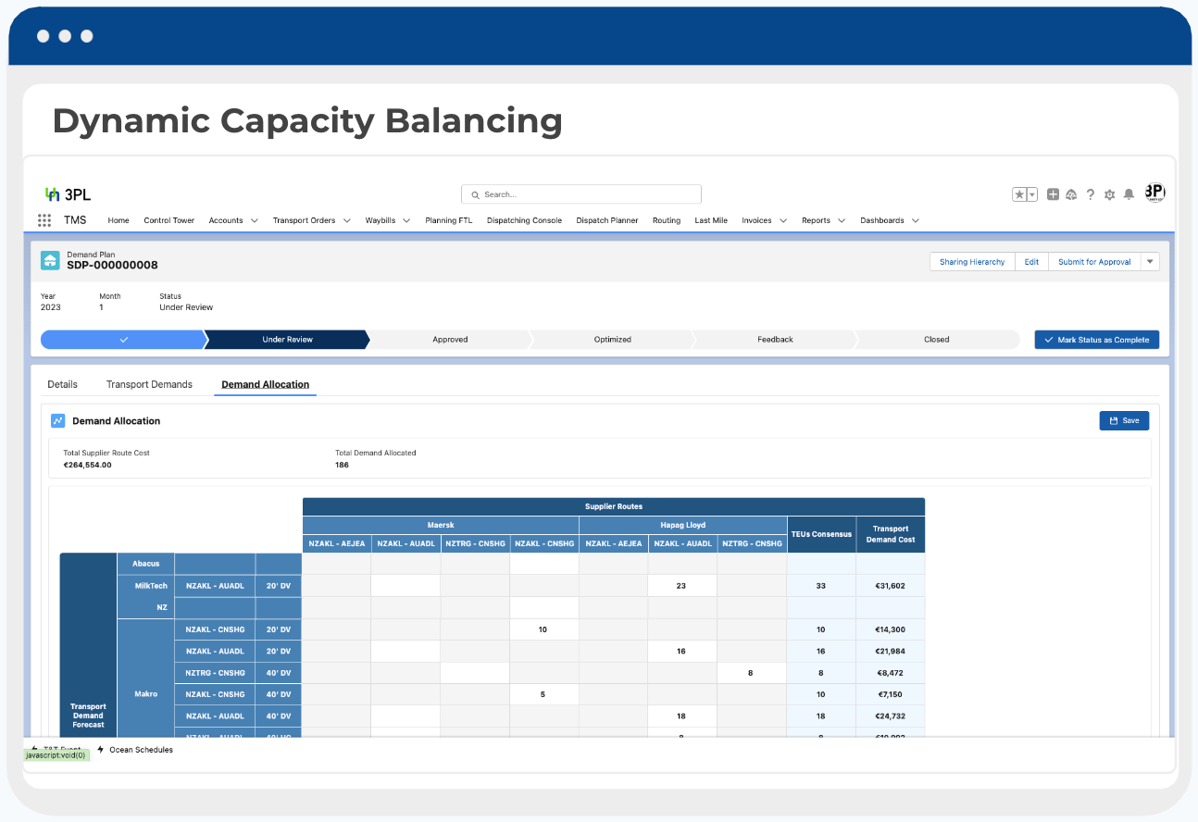1198x822 pixels.
Task: Click the Sharing Hierarchy button
Action: tap(972, 262)
